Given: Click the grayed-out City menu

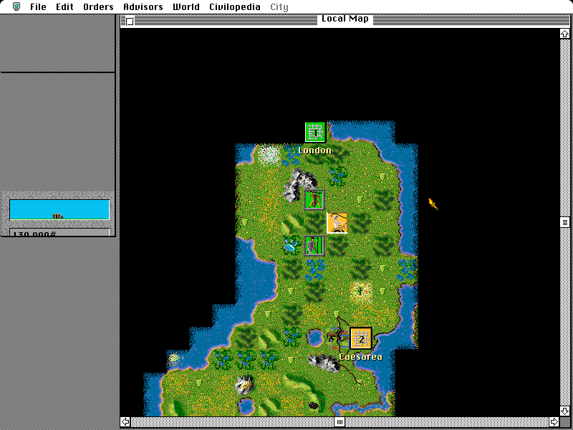Looking at the screenshot, I should pos(279,7).
